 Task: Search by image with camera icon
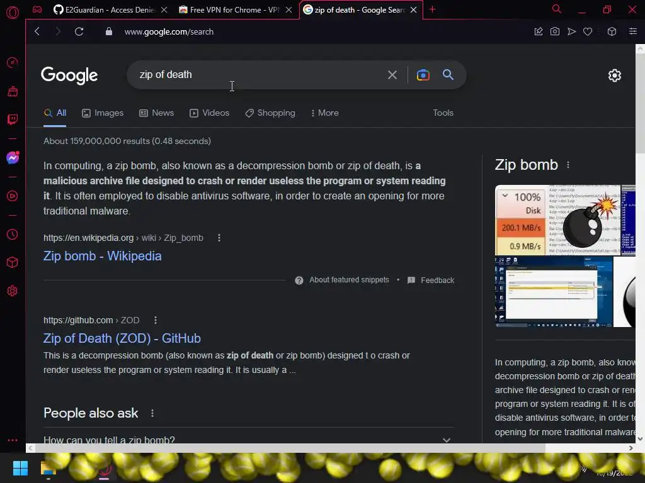click(423, 75)
